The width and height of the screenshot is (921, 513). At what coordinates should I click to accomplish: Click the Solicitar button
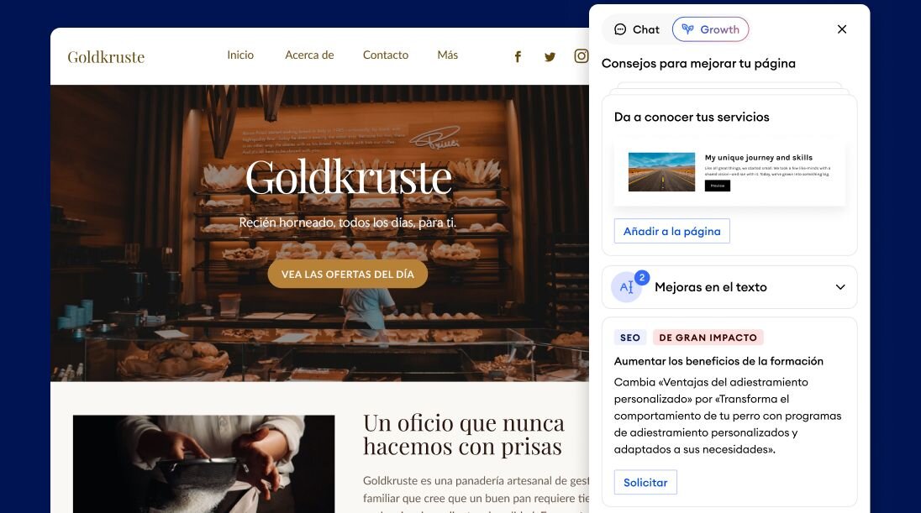pos(645,483)
